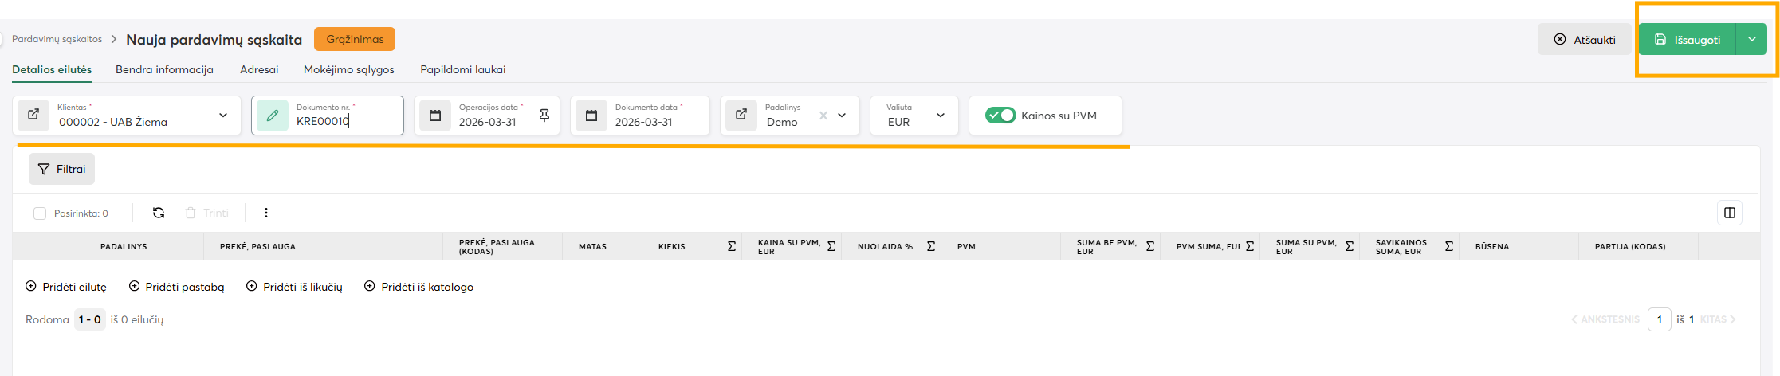
Task: Clear the Padalinys value with X
Action: click(x=823, y=116)
